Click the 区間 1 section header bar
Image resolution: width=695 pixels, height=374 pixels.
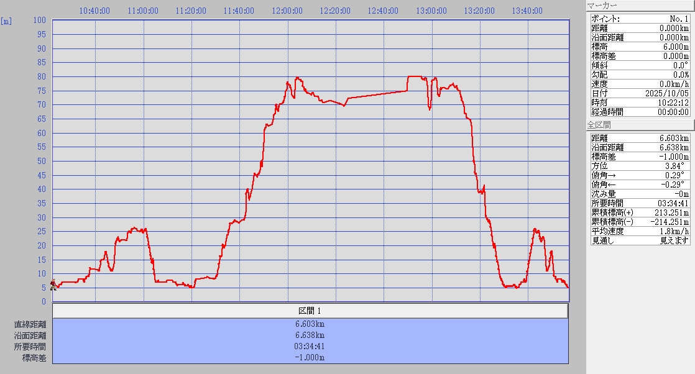[x=310, y=311]
